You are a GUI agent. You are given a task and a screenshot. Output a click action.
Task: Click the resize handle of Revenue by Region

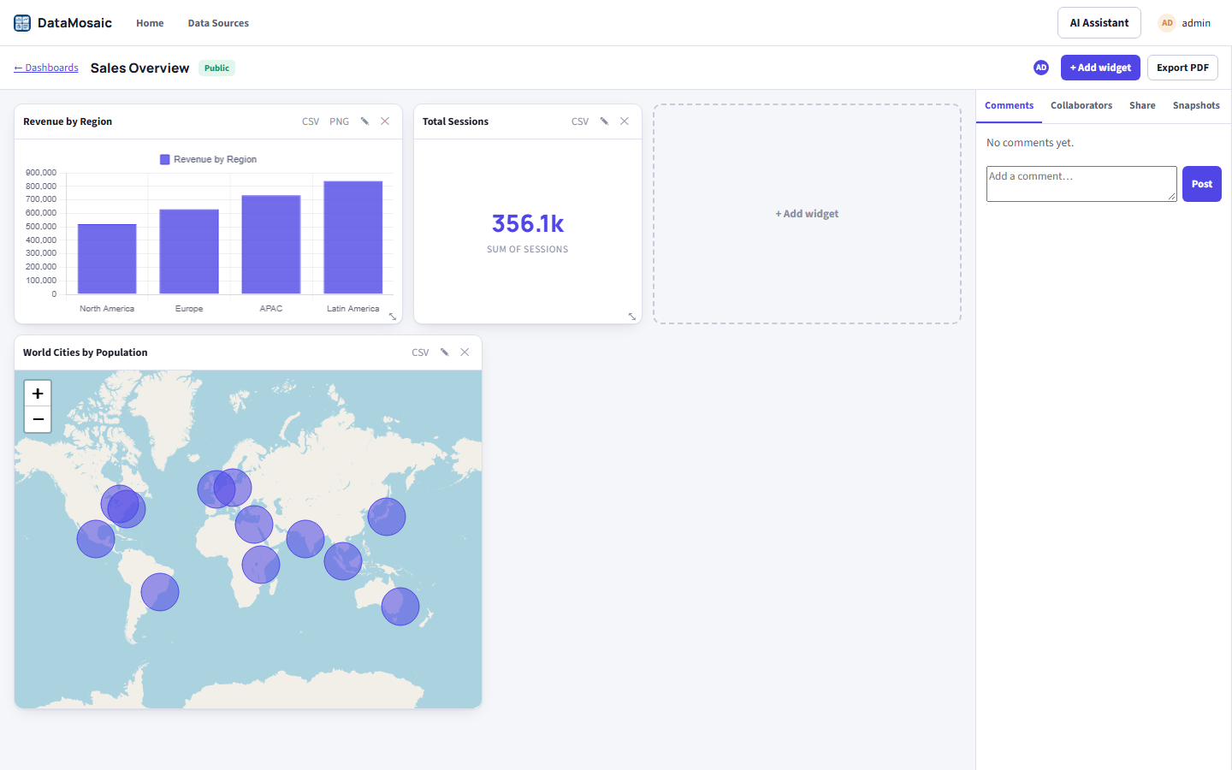(x=393, y=317)
